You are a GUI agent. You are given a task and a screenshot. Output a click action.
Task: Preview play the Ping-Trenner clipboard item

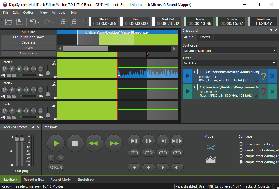tap(187, 91)
